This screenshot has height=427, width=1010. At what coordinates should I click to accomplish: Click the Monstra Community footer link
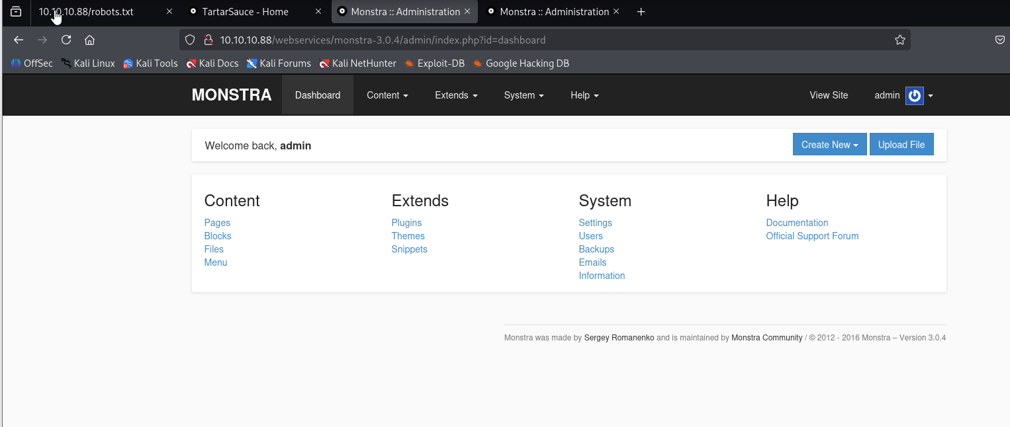(x=766, y=338)
